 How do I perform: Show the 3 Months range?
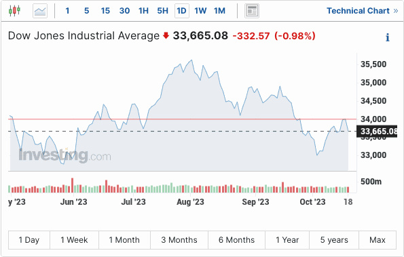tap(179, 240)
